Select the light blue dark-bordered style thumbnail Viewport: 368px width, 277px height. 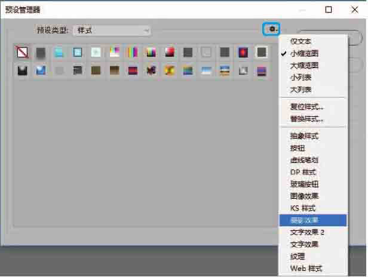[x=78, y=52]
